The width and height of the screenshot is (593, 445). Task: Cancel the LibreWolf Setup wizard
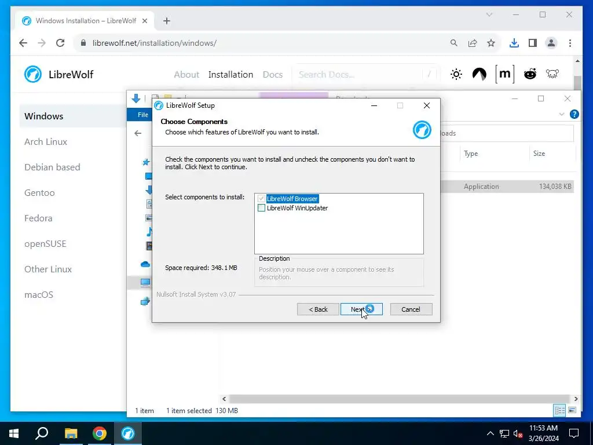pyautogui.click(x=411, y=309)
